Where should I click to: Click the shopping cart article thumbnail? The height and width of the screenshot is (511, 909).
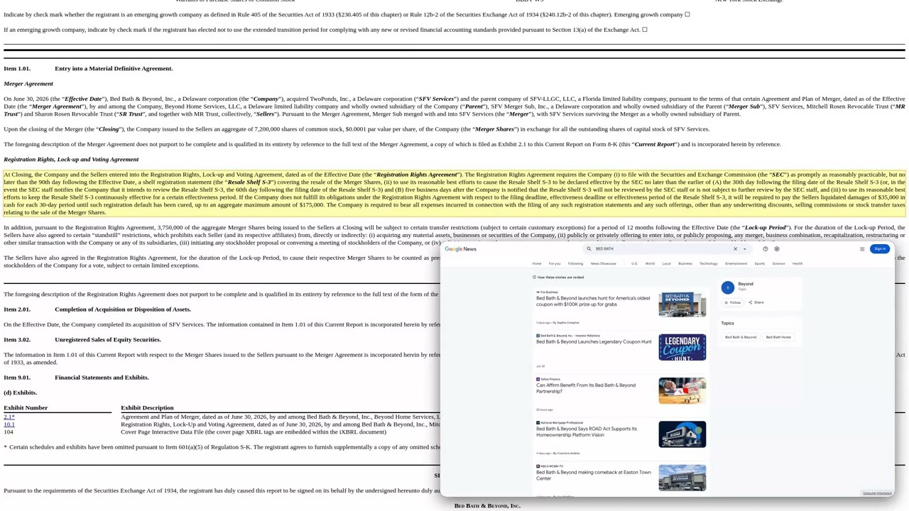click(x=682, y=390)
